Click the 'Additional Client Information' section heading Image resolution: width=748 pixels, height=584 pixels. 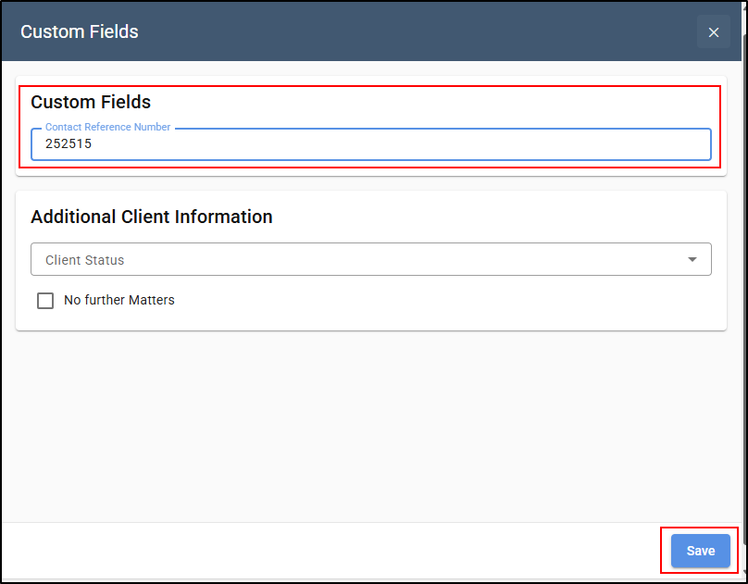pyautogui.click(x=152, y=217)
